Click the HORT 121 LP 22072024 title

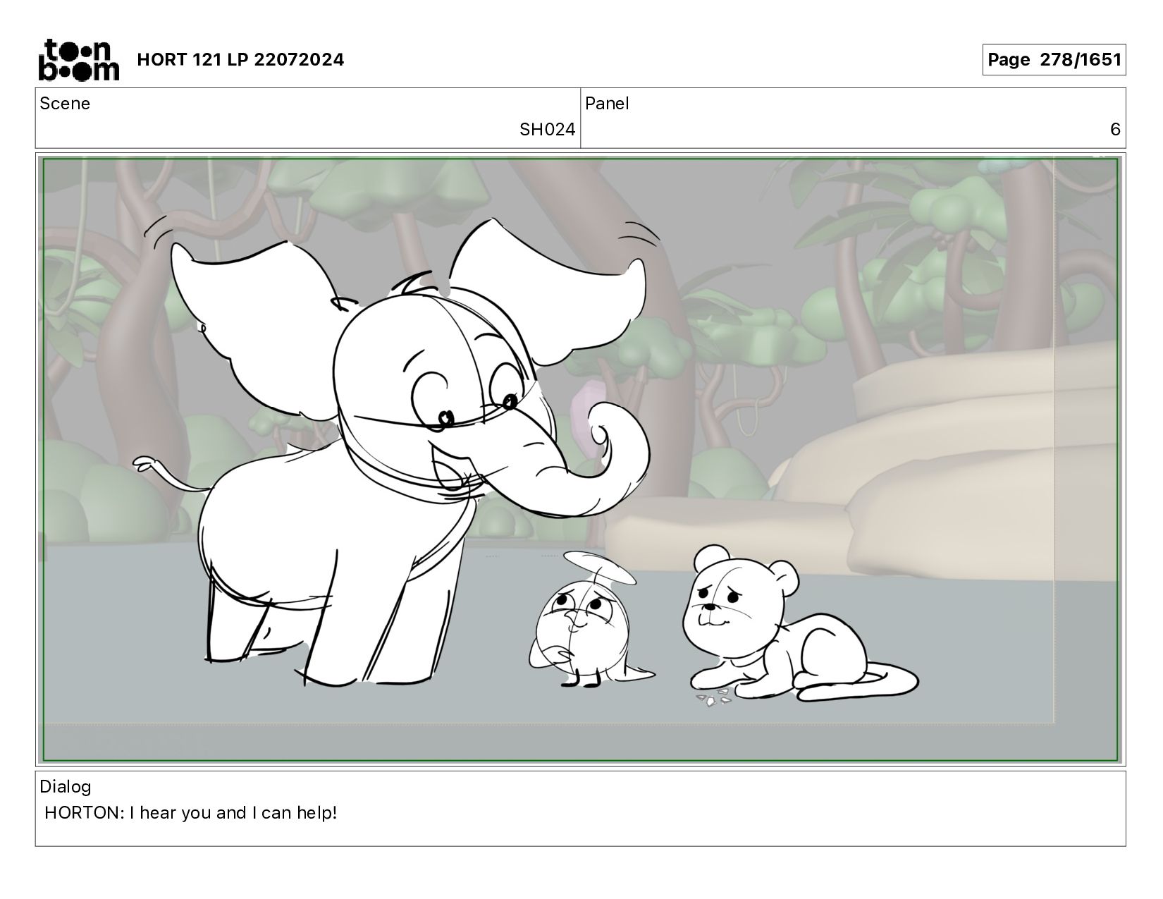tap(240, 60)
